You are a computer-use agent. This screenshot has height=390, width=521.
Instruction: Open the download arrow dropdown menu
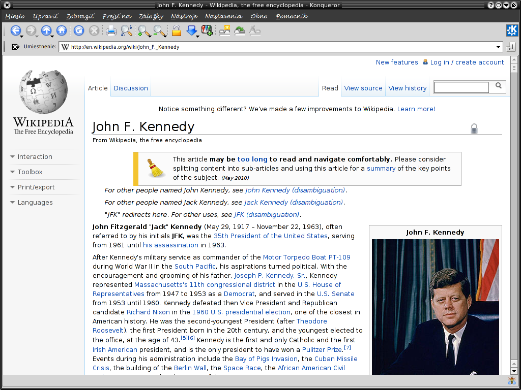198,36
